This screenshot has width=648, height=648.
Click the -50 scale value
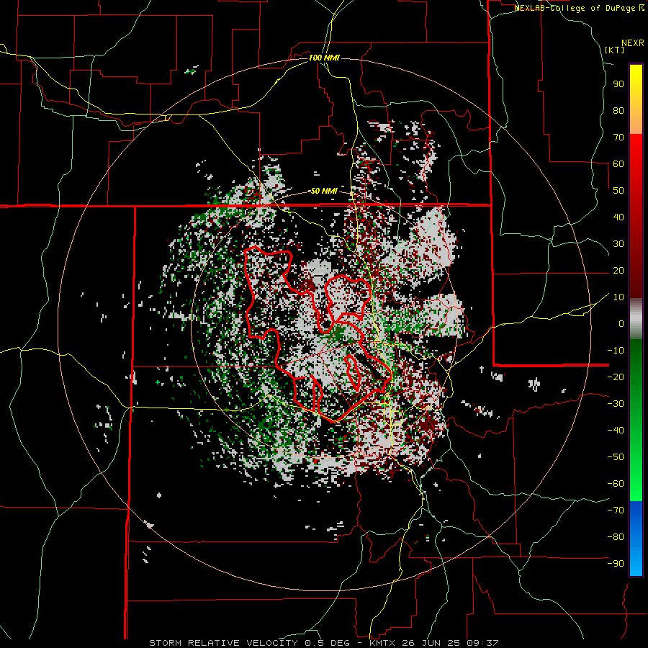point(616,457)
